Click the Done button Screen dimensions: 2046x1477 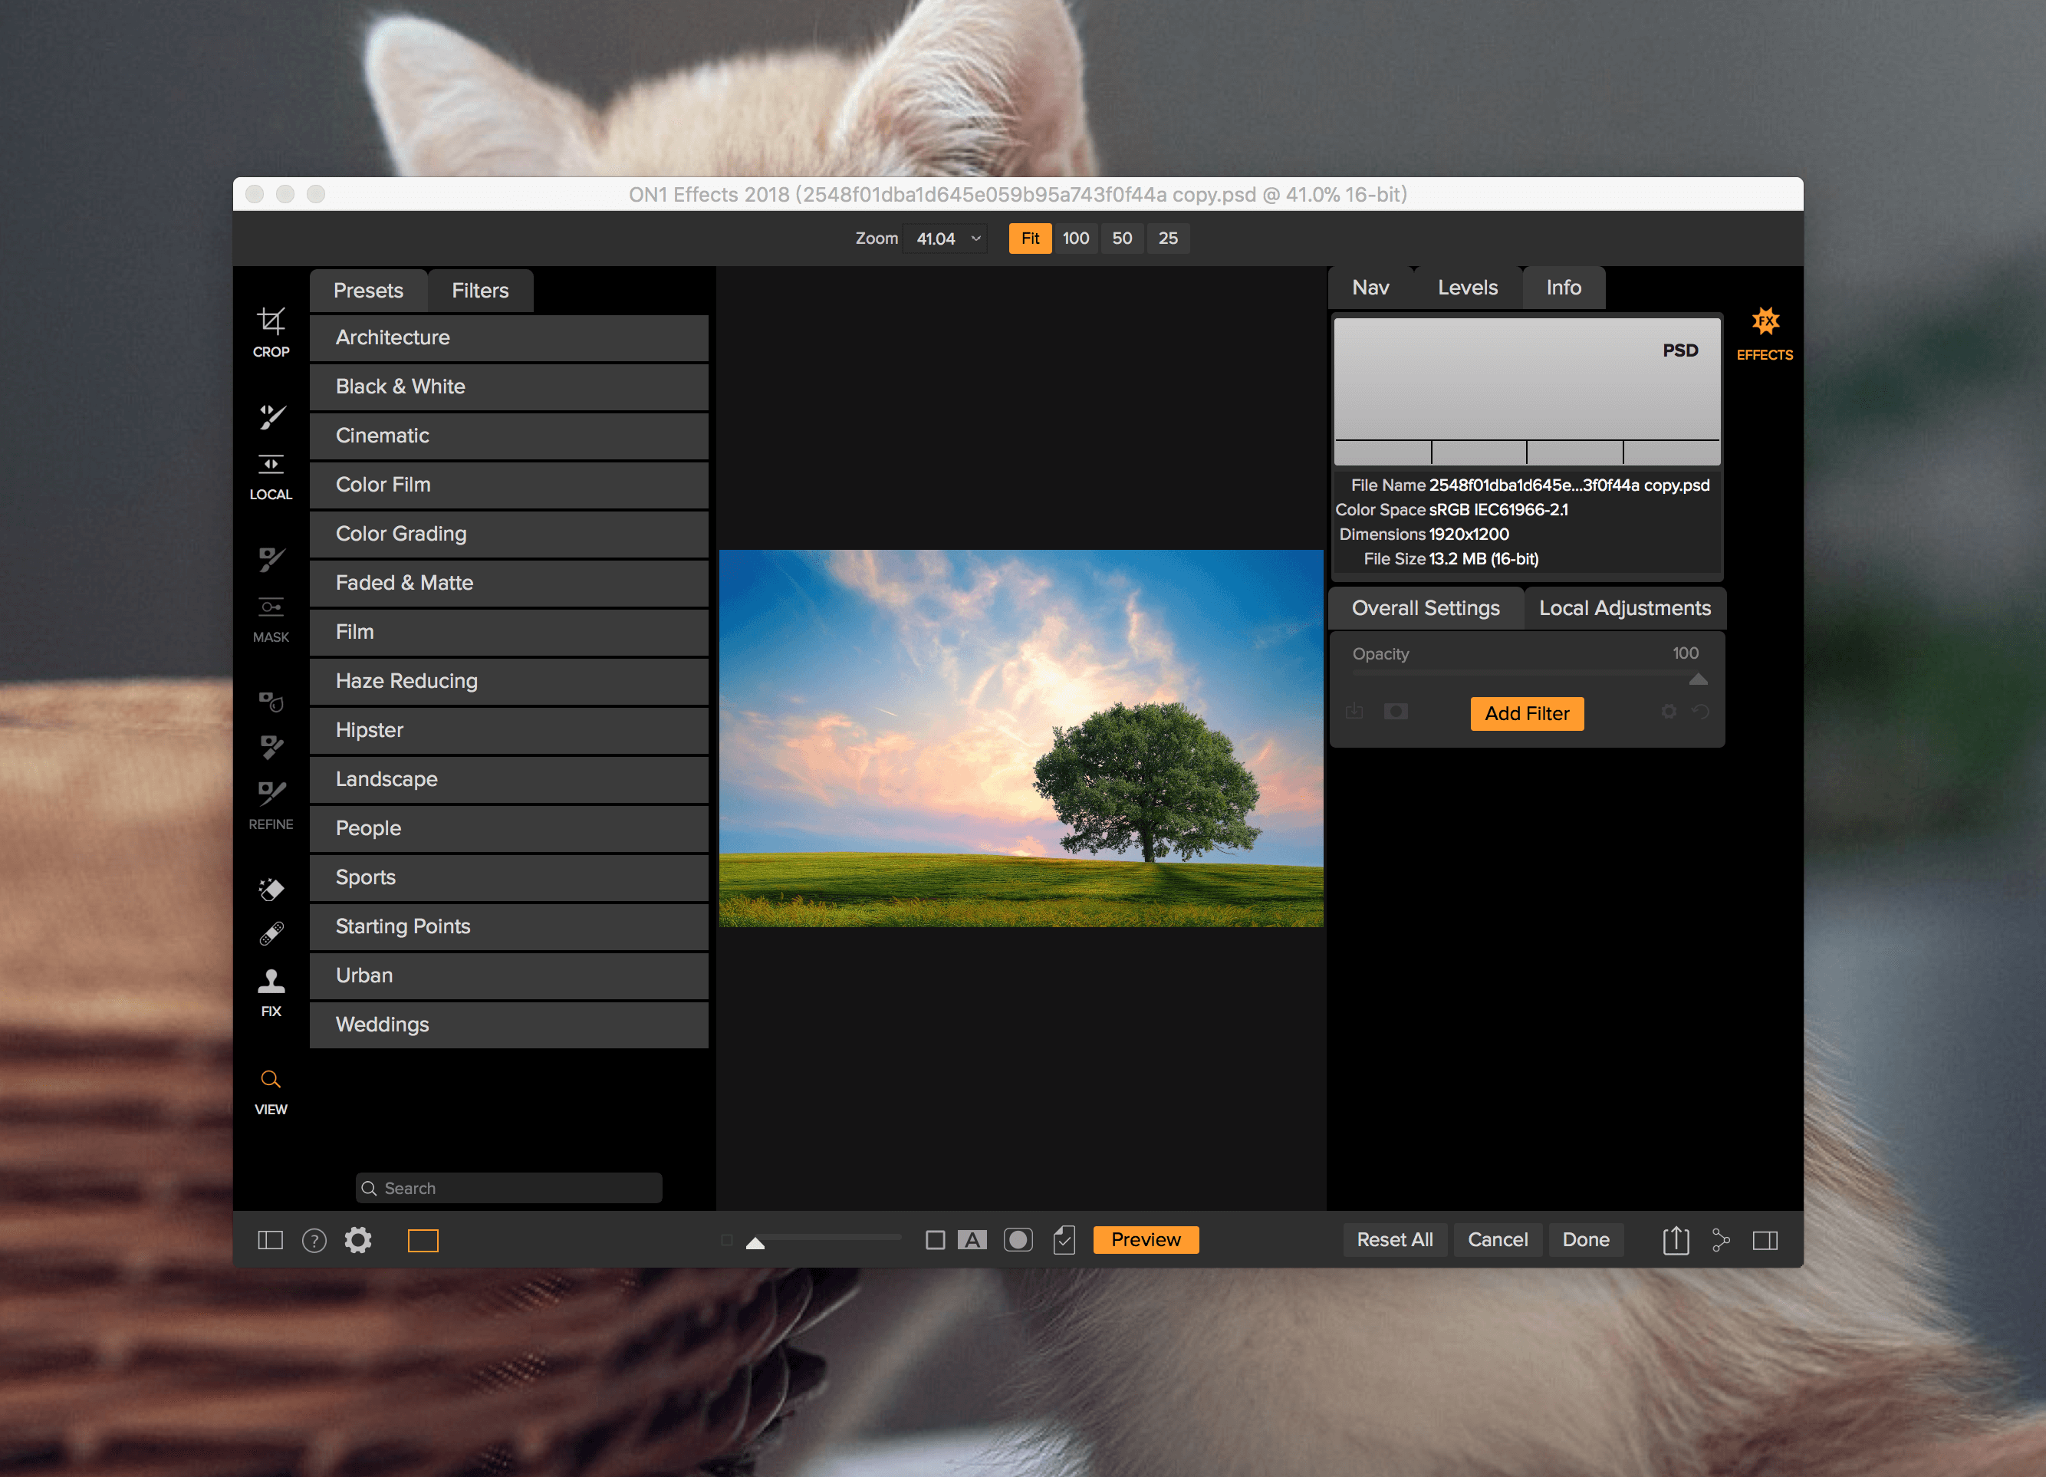[1586, 1240]
